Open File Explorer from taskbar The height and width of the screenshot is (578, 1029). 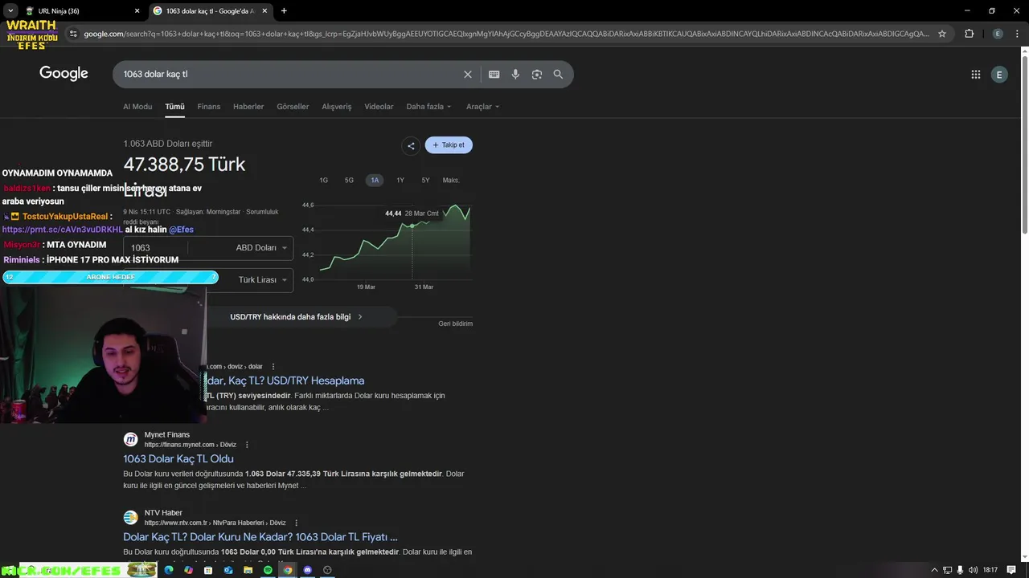coord(248,570)
